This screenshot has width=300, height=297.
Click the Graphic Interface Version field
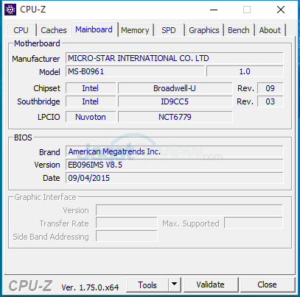tap(189, 210)
